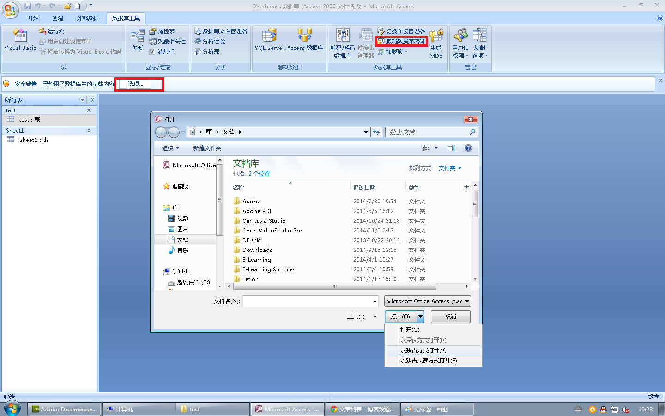Click 选项... button in security warning
The image size is (665, 416).
(x=135, y=84)
